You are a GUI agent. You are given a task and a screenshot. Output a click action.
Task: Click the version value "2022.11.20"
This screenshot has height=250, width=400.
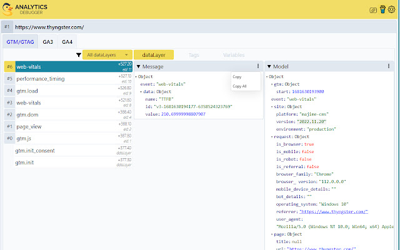(x=311, y=122)
